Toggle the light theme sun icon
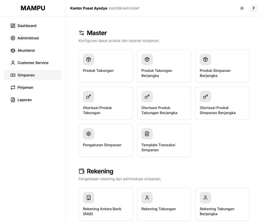The image size is (262, 222). pos(242,8)
